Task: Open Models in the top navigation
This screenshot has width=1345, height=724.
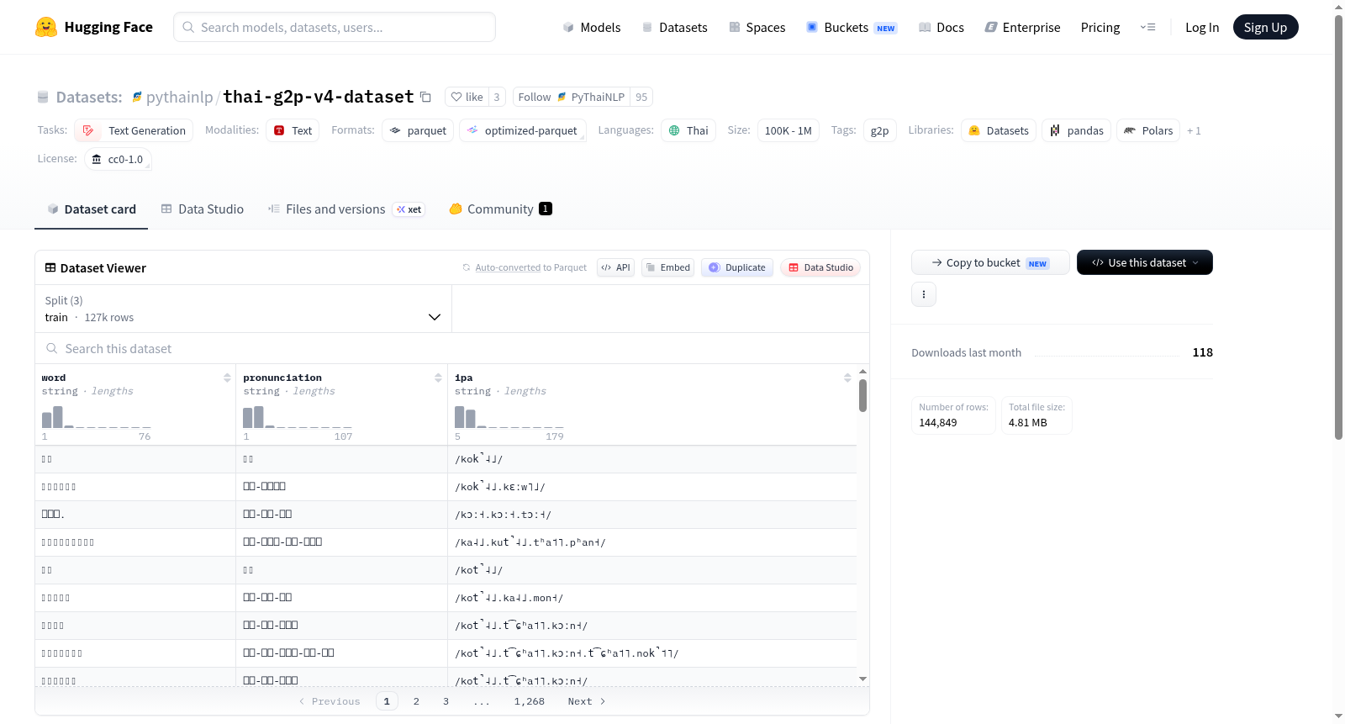Action: [591, 27]
